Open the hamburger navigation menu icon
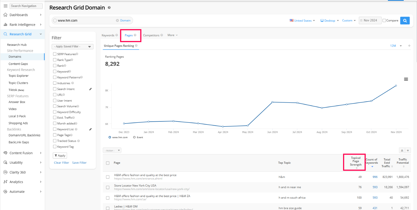 click(x=5, y=6)
